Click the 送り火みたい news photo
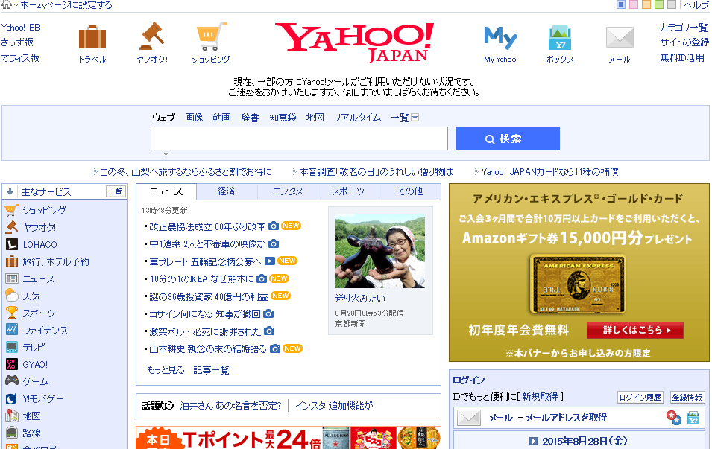 [x=380, y=251]
